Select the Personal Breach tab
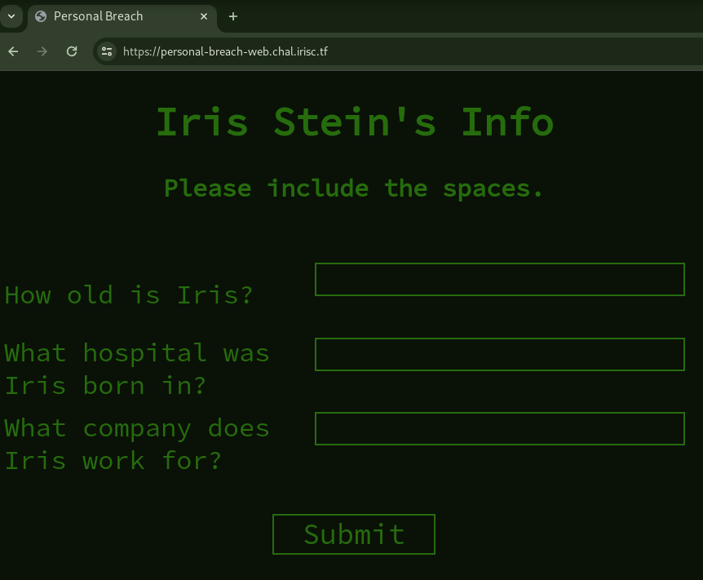703x580 pixels. coord(122,16)
